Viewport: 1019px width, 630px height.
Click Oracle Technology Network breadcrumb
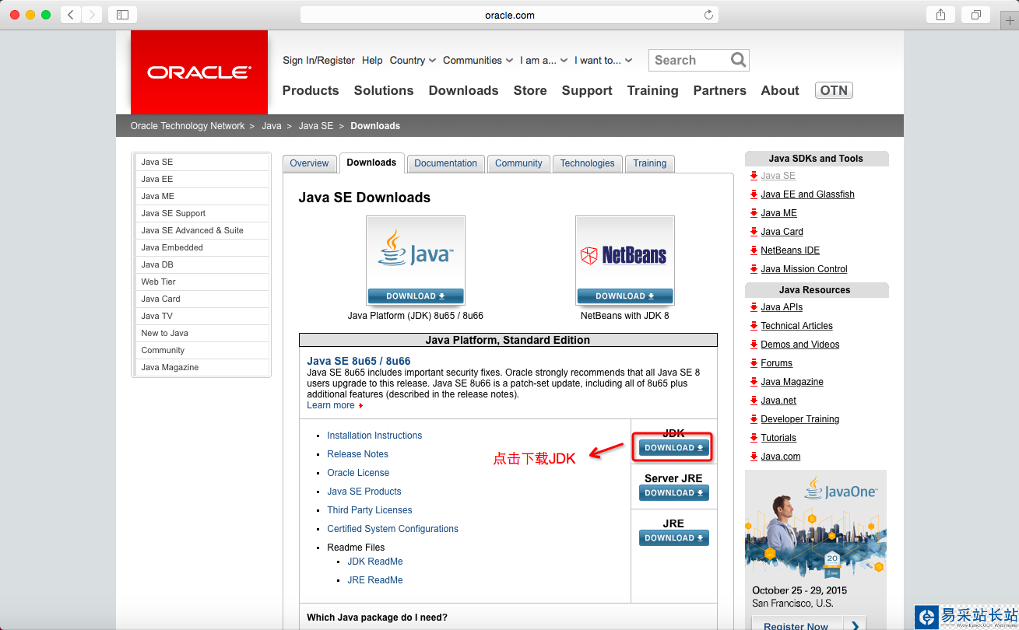click(188, 126)
